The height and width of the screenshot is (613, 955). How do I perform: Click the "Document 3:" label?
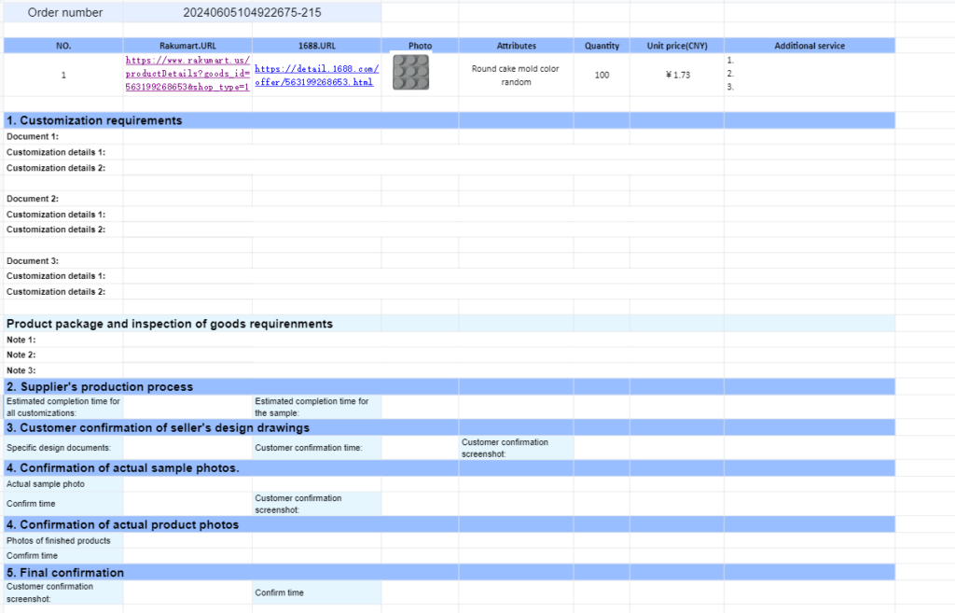(x=33, y=261)
